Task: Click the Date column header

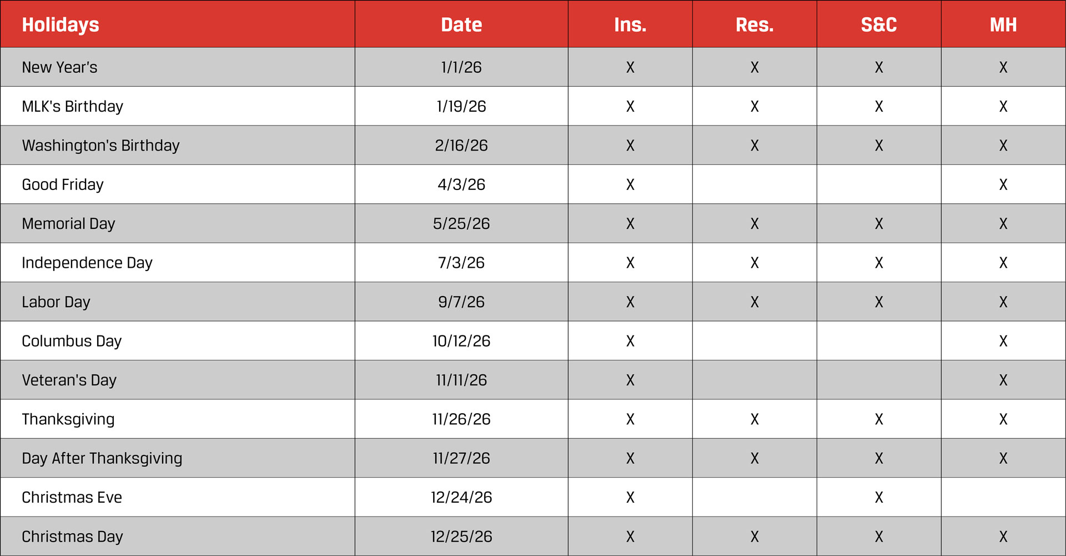Action: [461, 24]
